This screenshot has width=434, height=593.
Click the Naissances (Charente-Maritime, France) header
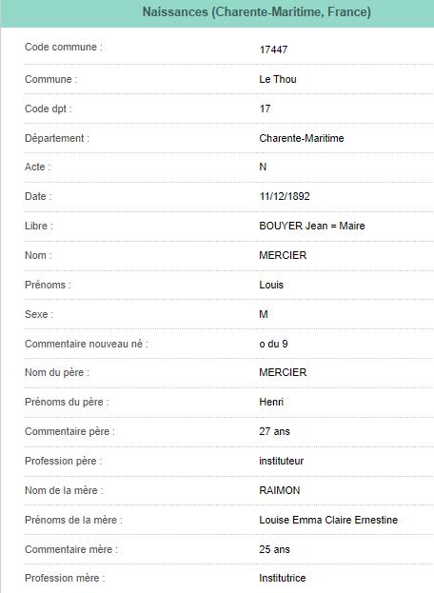[256, 12]
